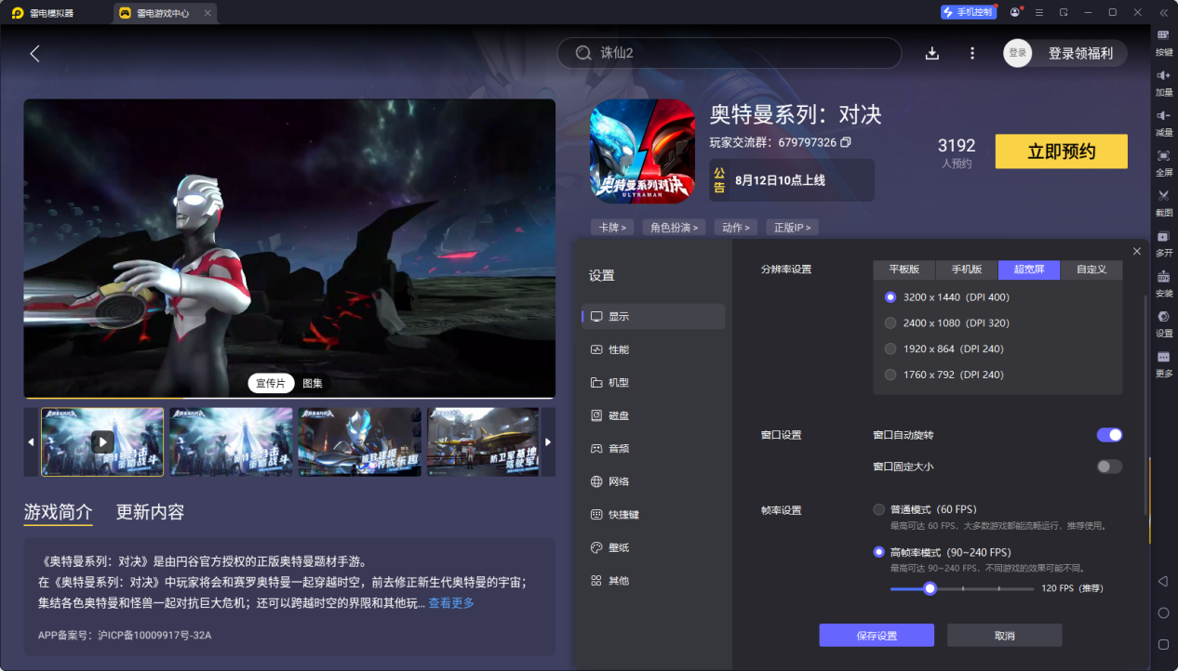
Task: Collapse sidebar with double-chevron icon
Action: 1163,12
